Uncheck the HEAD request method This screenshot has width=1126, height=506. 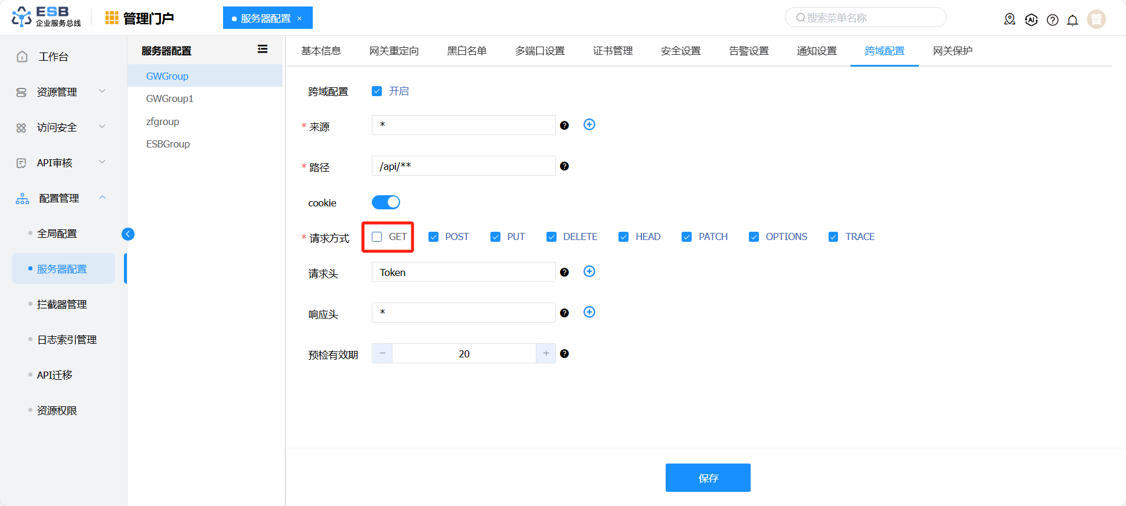(623, 236)
